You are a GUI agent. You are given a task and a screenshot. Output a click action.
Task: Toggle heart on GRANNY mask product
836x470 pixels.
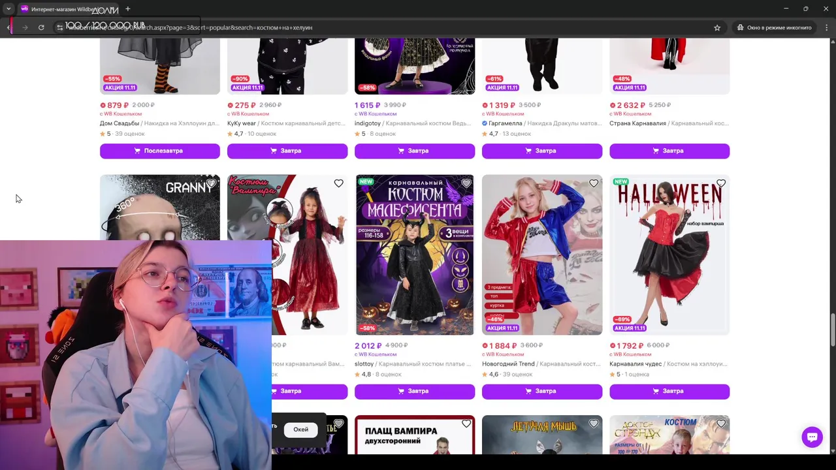211,183
